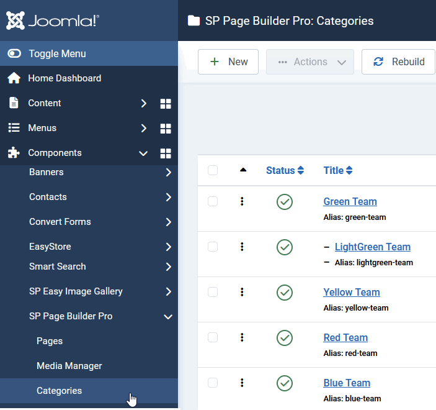Viewport: 436px width, 410px height.
Task: Open the Components dashboard grid icon
Action: coord(166,153)
